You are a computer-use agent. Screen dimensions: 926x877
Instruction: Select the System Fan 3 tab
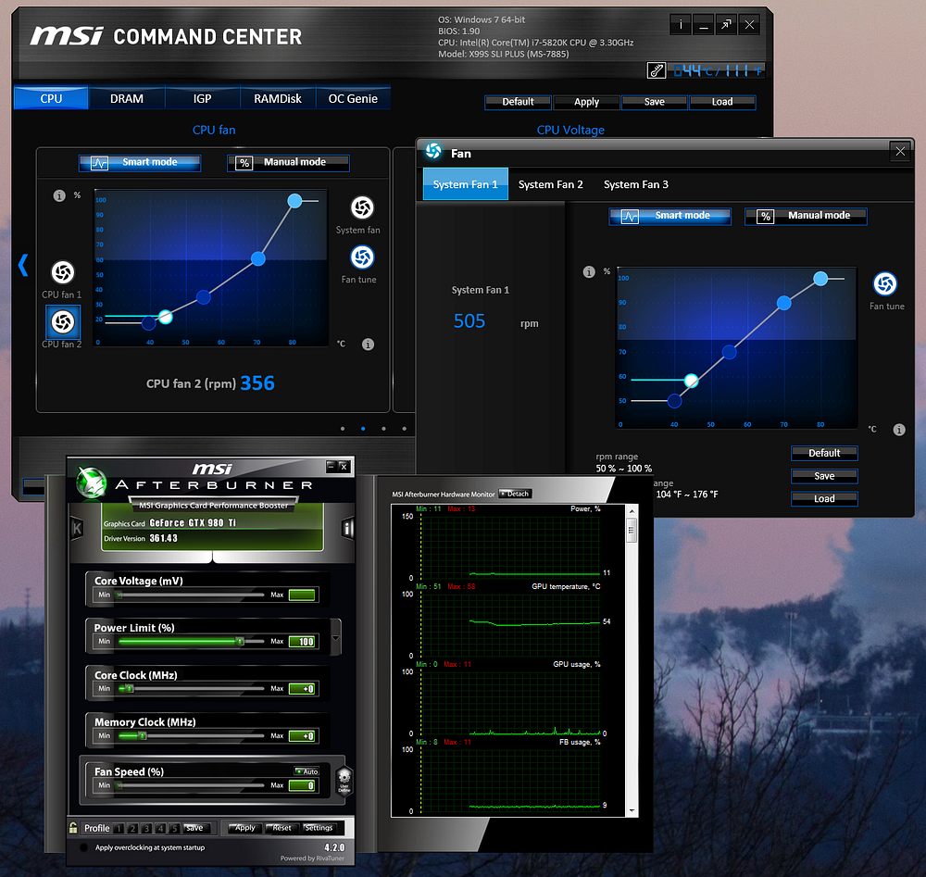pos(636,184)
